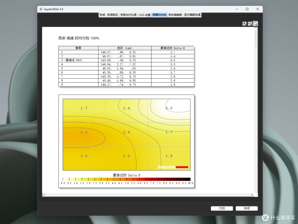This screenshot has height=224, width=298.
Task: Switch to the 色彩精确度 tab
Action: [x=175, y=15]
